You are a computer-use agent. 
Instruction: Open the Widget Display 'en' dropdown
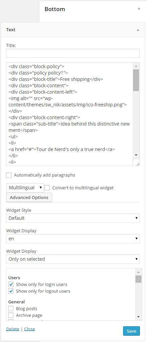[73, 239]
